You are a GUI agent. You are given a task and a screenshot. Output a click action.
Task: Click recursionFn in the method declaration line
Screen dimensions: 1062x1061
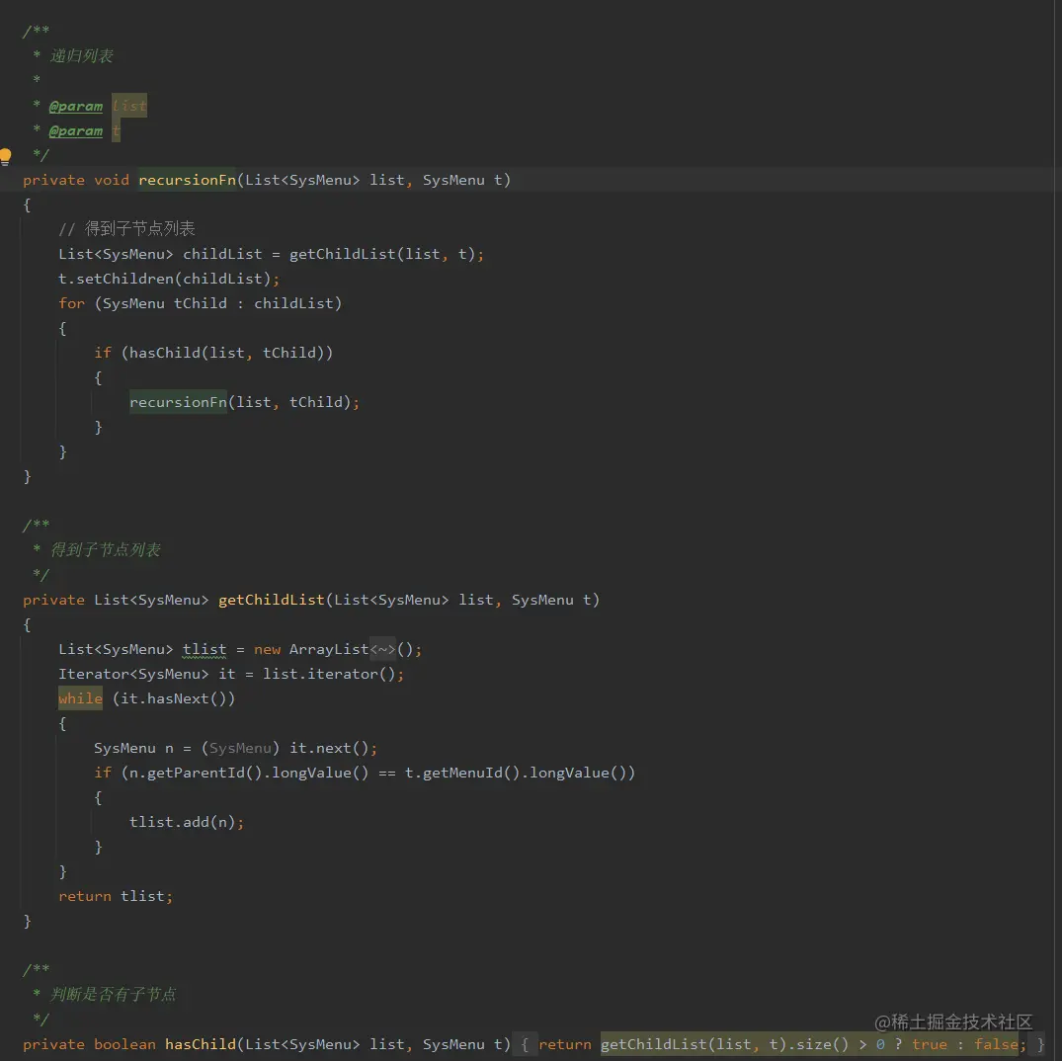click(187, 180)
